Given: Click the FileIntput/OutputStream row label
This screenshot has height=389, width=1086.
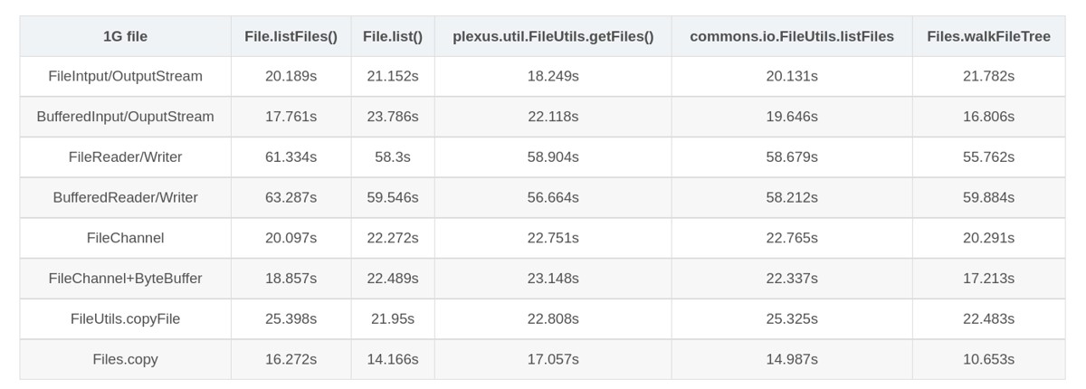Looking at the screenshot, I should 125,76.
